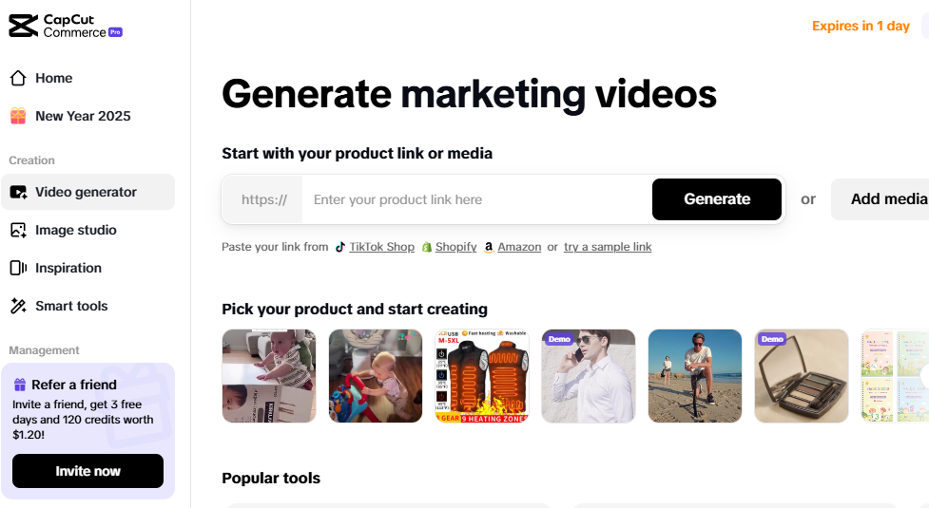Open Image studio from its icon
This screenshot has height=508, width=929.
(18, 230)
